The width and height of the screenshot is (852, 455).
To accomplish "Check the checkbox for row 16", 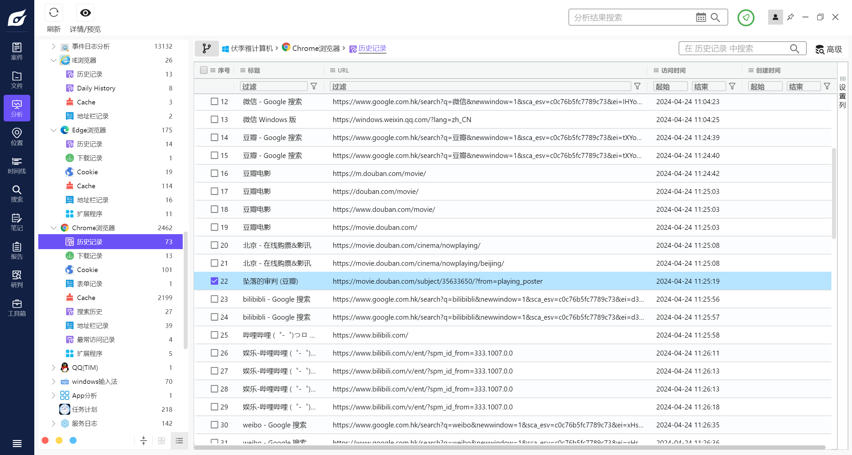I will pos(214,173).
